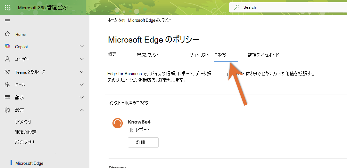Expand the Copilot chevron
347x168 pixels.
point(82,46)
